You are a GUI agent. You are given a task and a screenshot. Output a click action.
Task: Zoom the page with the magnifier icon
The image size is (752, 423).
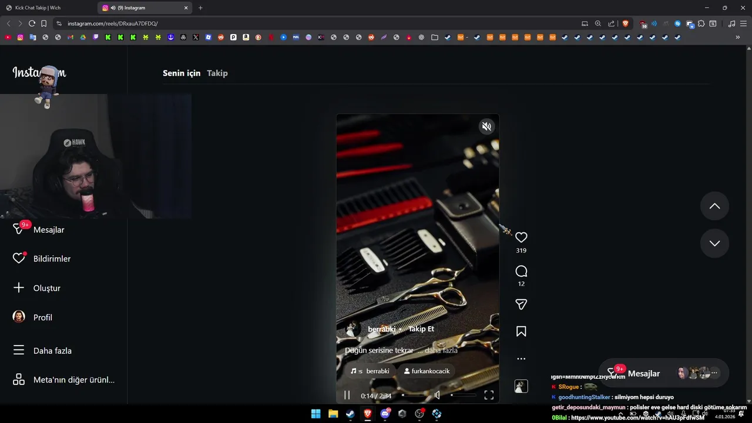(598, 23)
